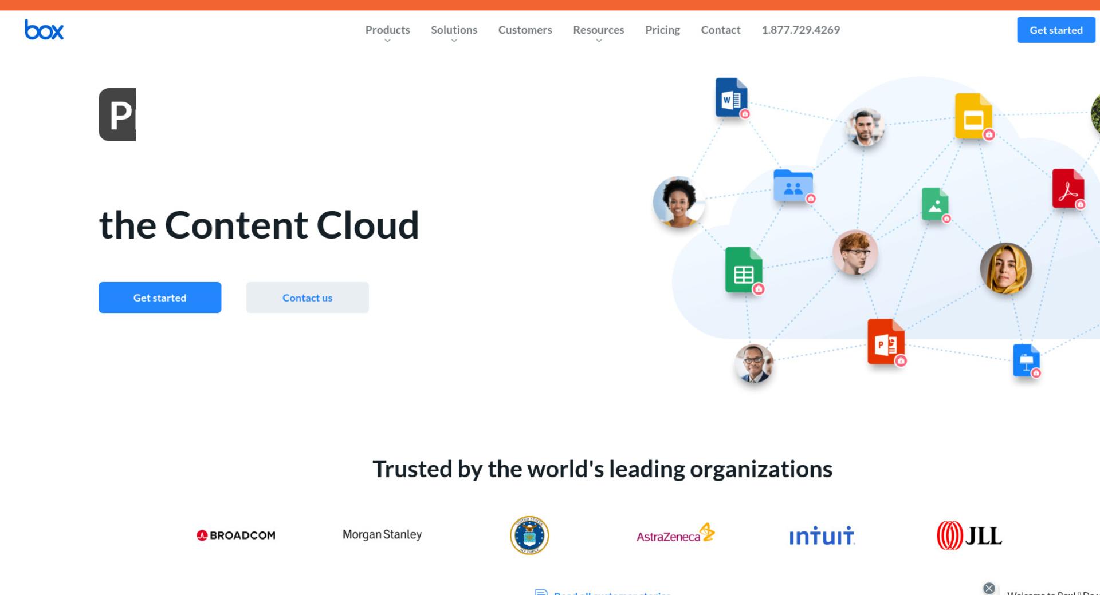Click the yellow Google Slides icon
This screenshot has width=1100, height=595.
point(973,116)
